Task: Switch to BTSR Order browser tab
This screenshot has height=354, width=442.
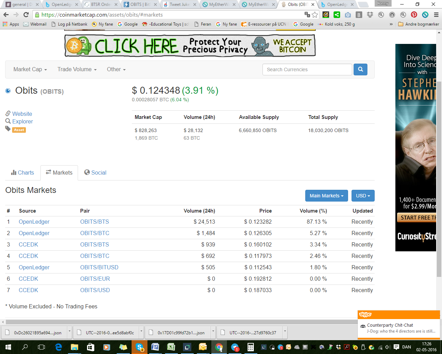Action: pyautogui.click(x=101, y=4)
